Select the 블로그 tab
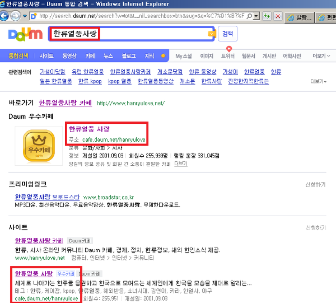Viewport: 336px width, 303px height. [129, 56]
